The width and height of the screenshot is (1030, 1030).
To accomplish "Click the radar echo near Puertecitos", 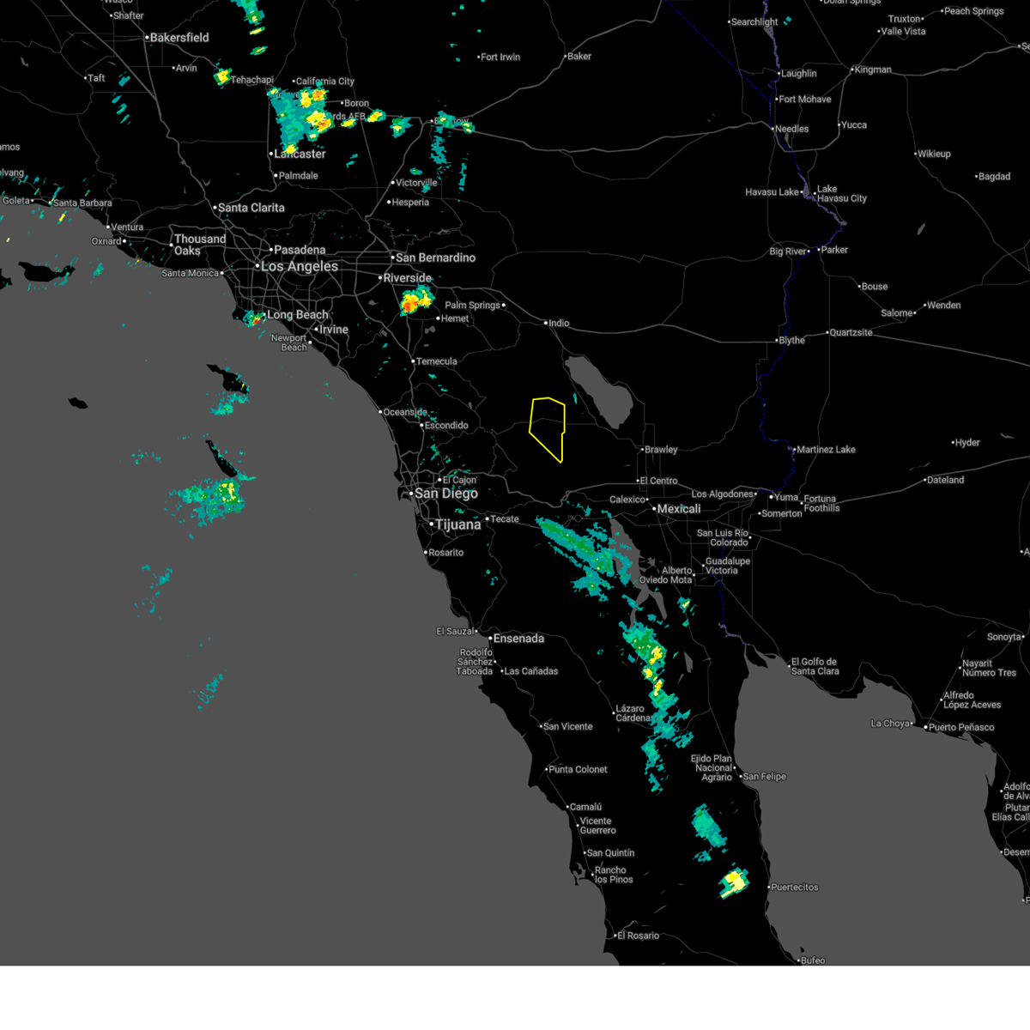I will coord(734,882).
